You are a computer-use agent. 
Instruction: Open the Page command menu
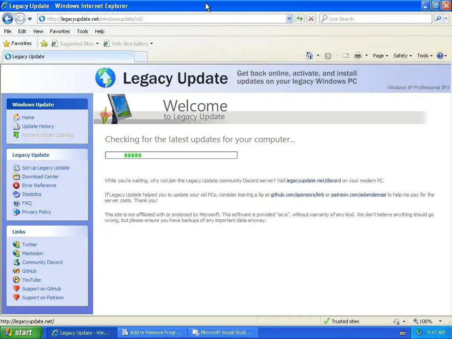380,56
